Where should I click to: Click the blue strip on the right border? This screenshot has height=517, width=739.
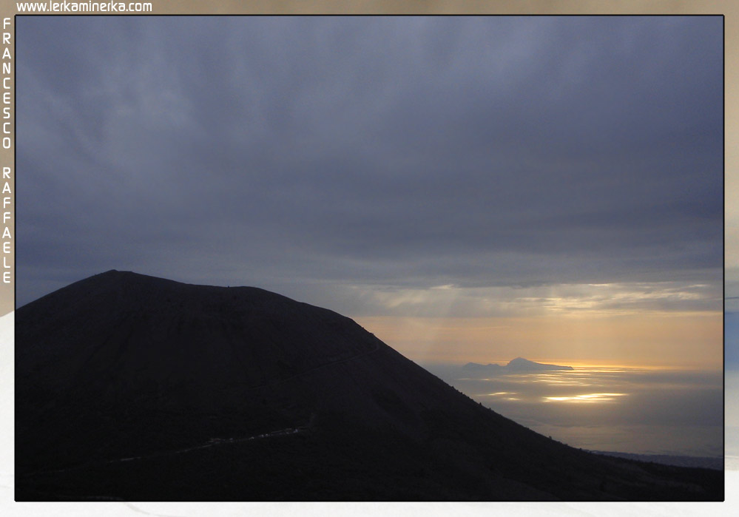732,333
